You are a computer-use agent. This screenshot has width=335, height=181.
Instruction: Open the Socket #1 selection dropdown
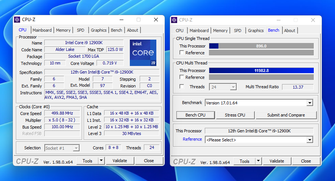pos(76,148)
